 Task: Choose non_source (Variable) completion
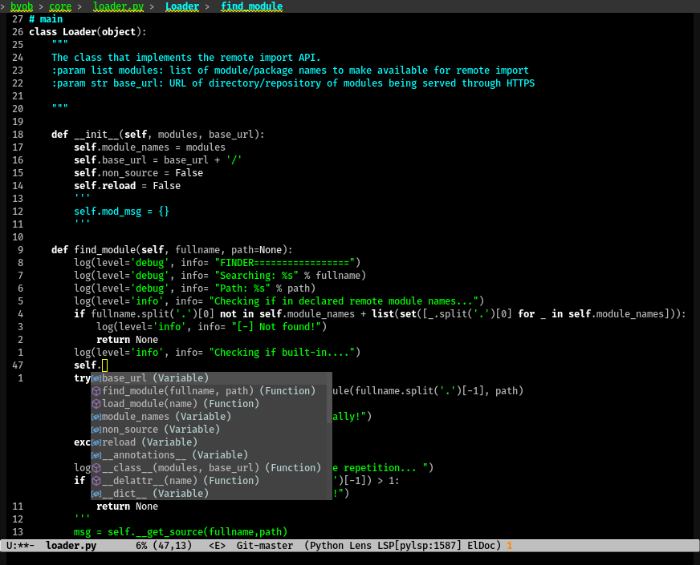pos(209,430)
